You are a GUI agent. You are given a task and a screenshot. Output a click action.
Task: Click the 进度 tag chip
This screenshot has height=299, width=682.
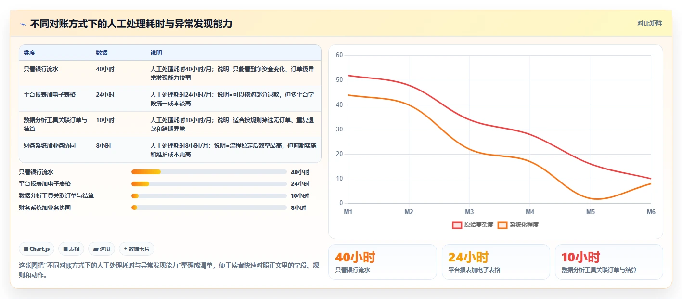[102, 249]
